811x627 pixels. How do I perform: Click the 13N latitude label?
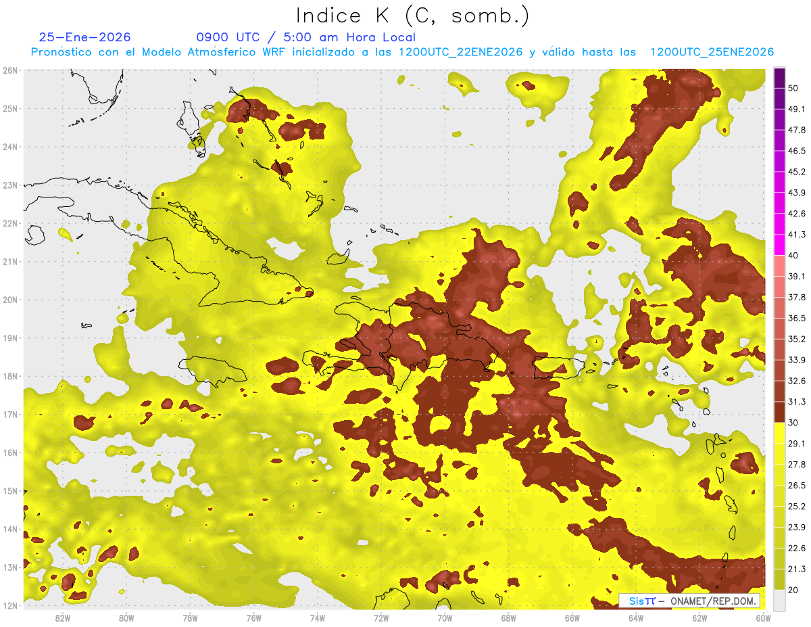pyautogui.click(x=9, y=567)
